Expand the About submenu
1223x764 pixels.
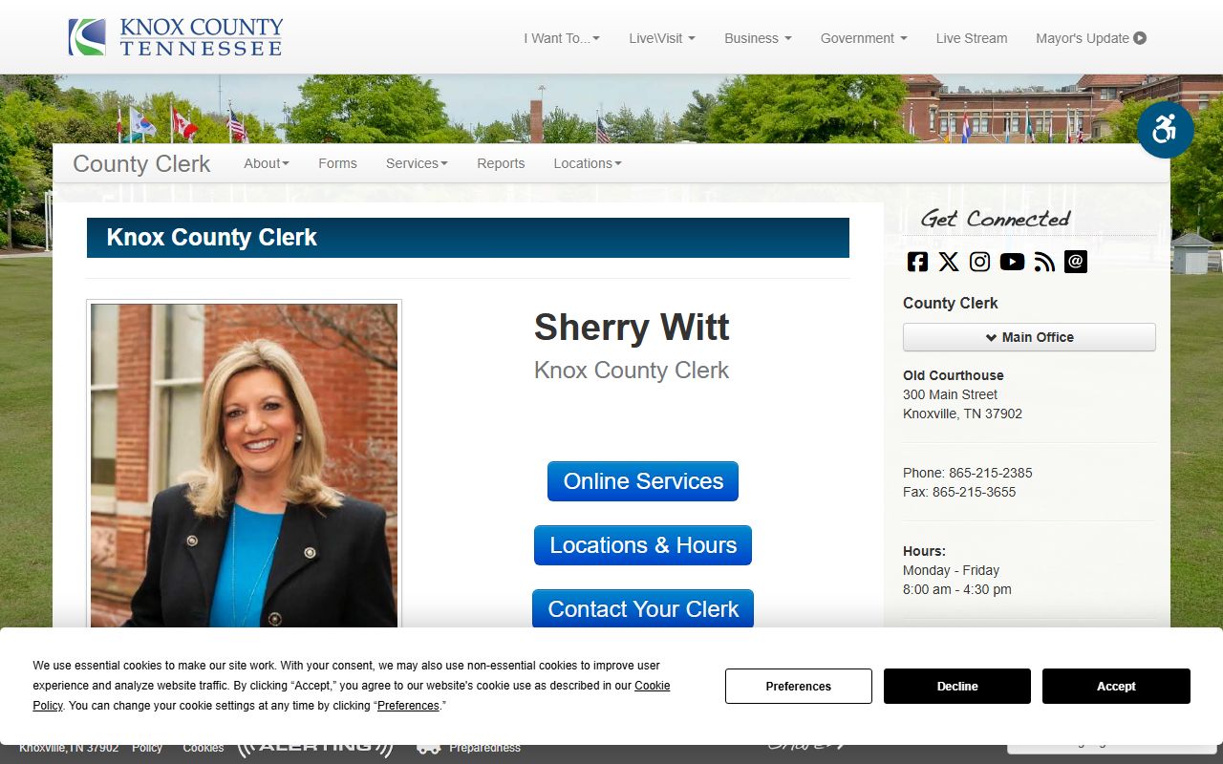267,163
